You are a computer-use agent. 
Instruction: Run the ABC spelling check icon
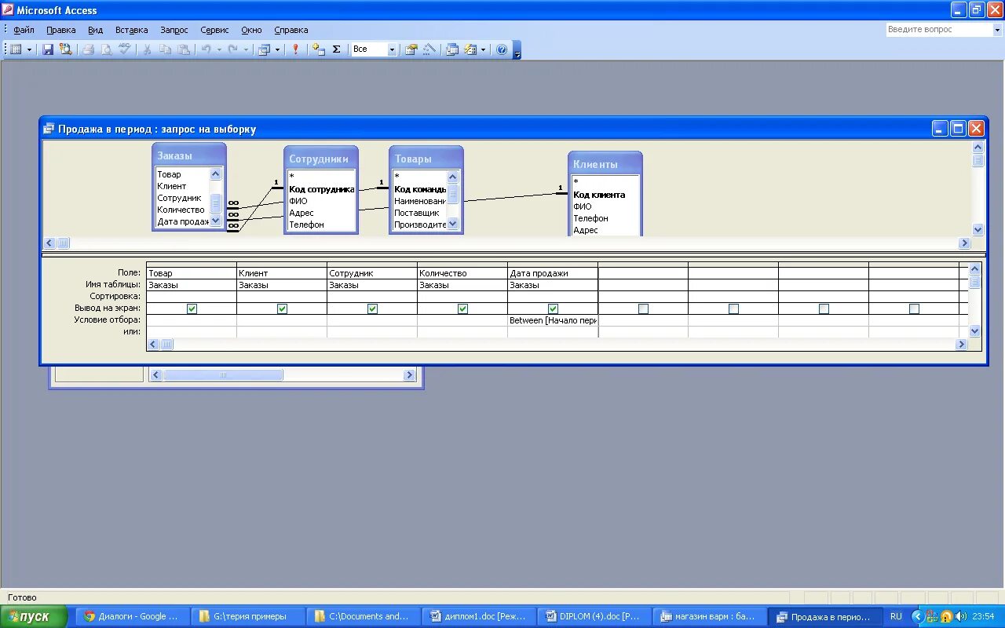[125, 49]
